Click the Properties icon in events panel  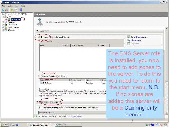[x=129, y=44]
